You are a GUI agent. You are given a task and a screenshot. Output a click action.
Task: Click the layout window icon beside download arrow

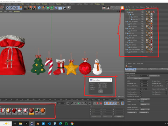104,8
